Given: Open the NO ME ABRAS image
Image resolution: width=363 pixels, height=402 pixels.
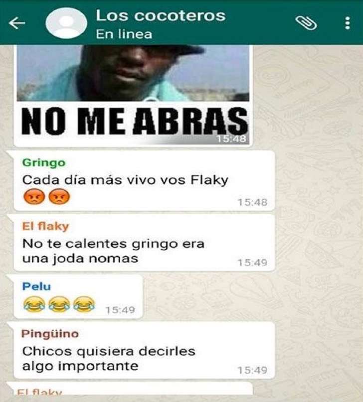Looking at the screenshot, I should [133, 95].
